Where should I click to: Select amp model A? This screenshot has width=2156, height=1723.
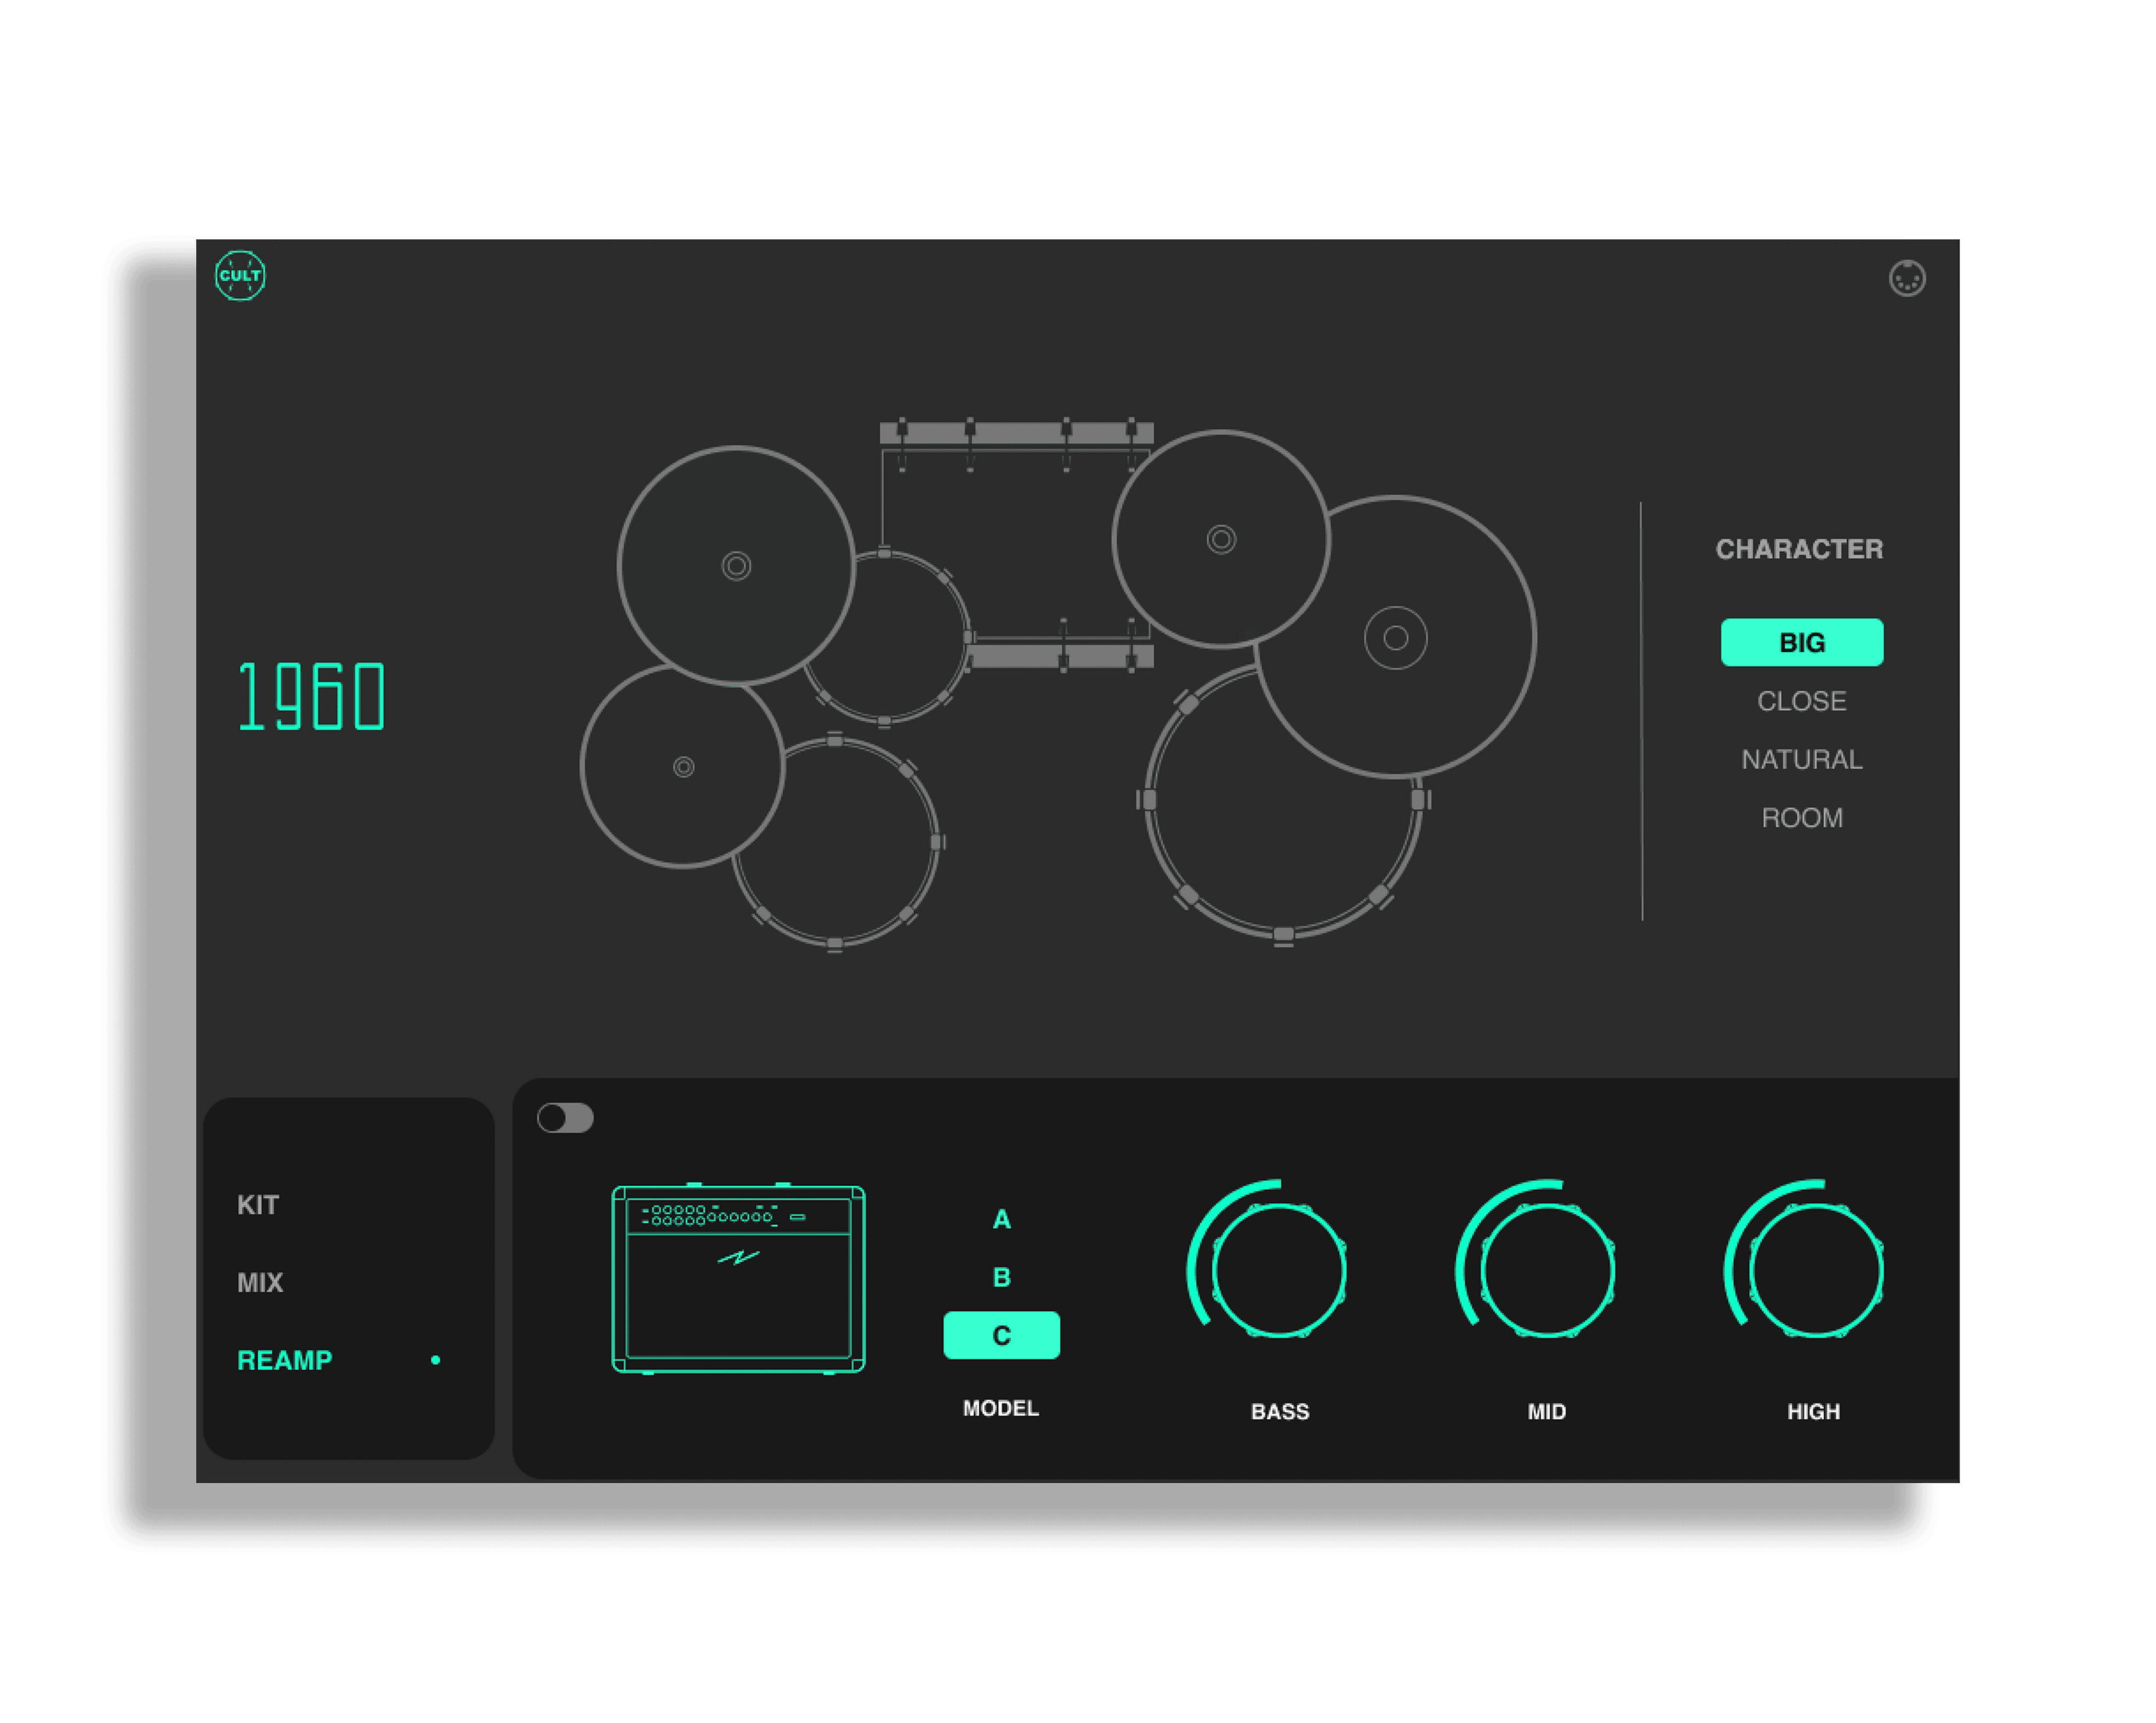(x=1001, y=1219)
